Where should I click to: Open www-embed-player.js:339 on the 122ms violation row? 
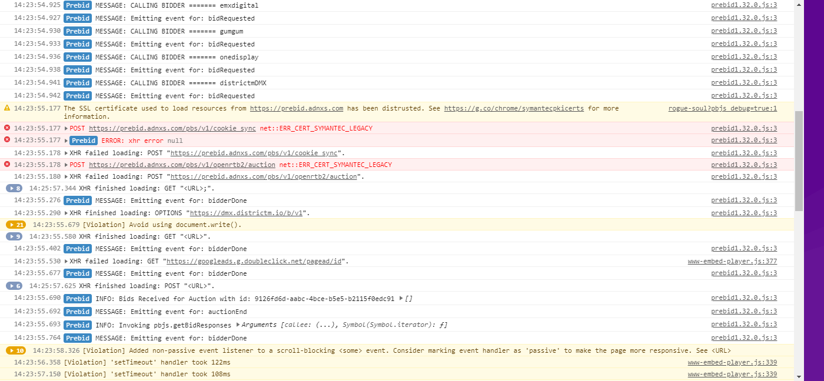click(732, 362)
